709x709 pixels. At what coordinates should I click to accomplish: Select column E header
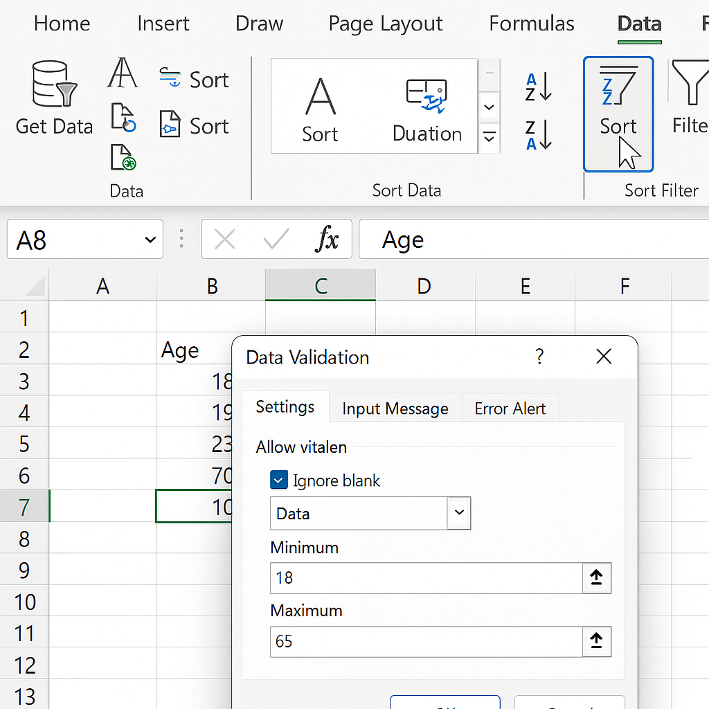[x=525, y=285]
